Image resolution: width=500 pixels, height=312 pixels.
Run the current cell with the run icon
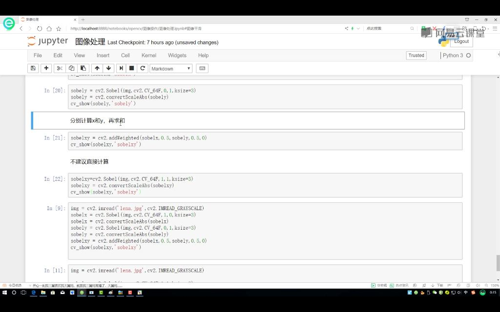coord(121,68)
